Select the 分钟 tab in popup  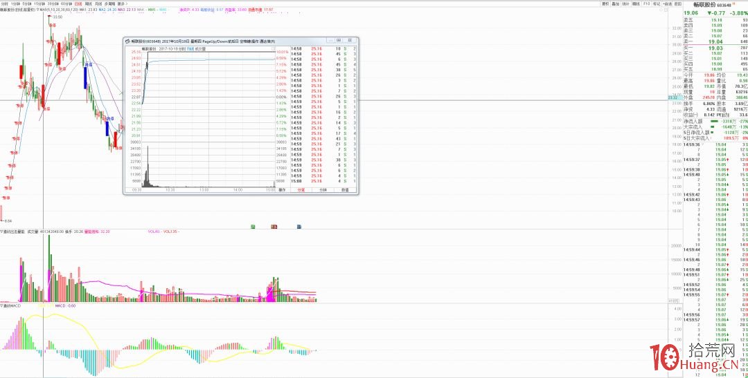[x=323, y=189]
